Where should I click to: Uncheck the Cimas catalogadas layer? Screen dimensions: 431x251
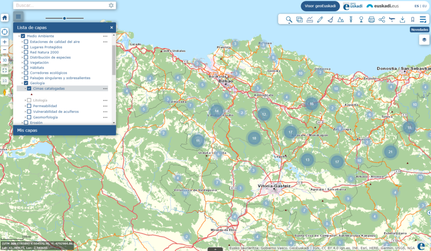(x=29, y=88)
